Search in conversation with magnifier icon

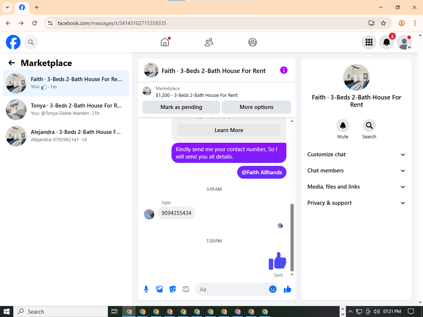click(x=369, y=125)
